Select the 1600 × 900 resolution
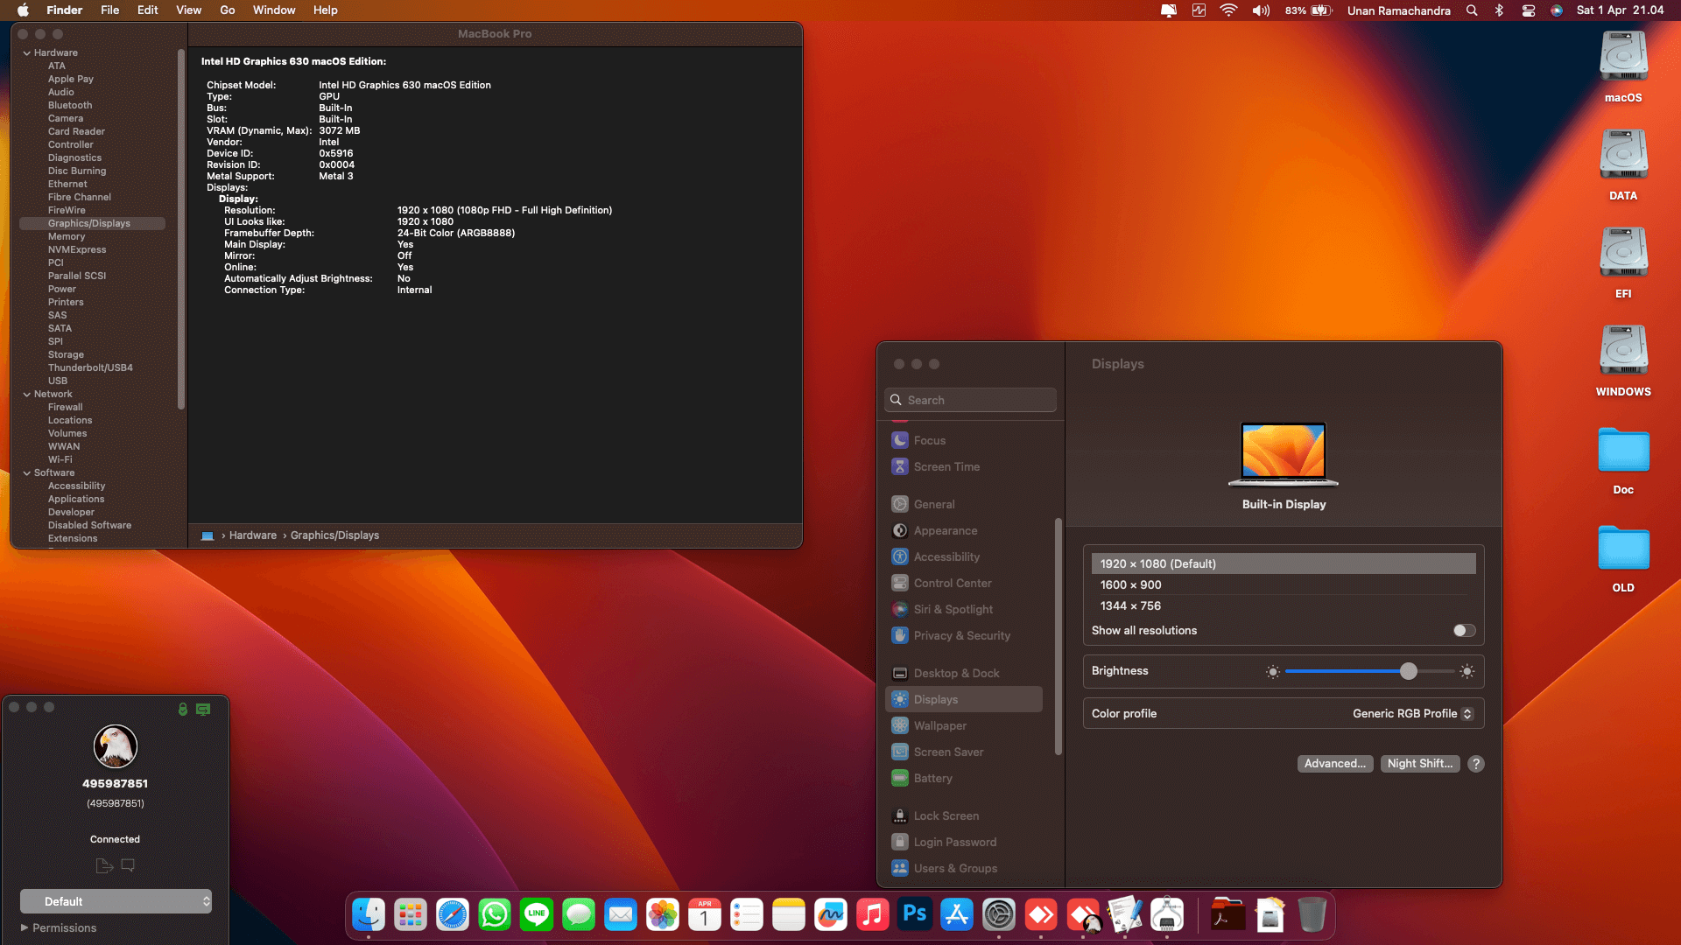Image resolution: width=1681 pixels, height=945 pixels. coord(1131,584)
